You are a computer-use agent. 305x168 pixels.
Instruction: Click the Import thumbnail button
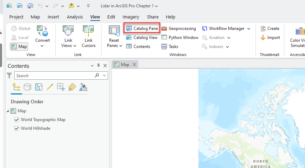pos(270,38)
